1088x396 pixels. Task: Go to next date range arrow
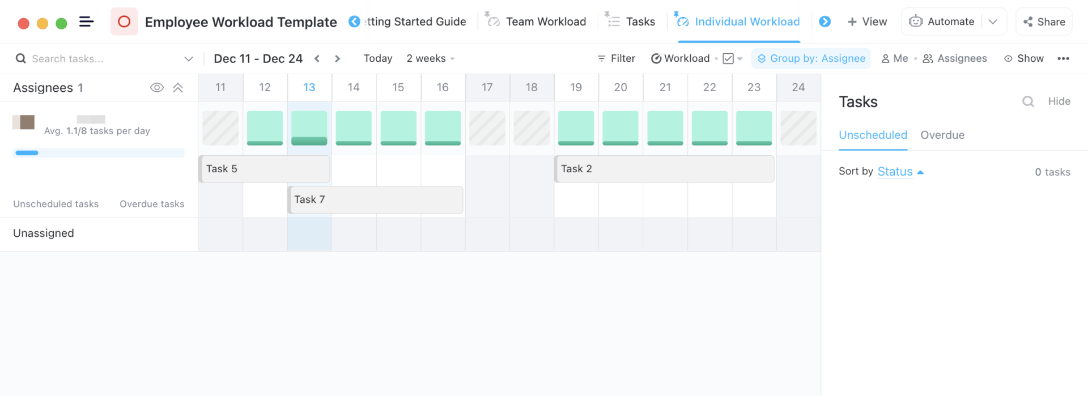point(338,58)
